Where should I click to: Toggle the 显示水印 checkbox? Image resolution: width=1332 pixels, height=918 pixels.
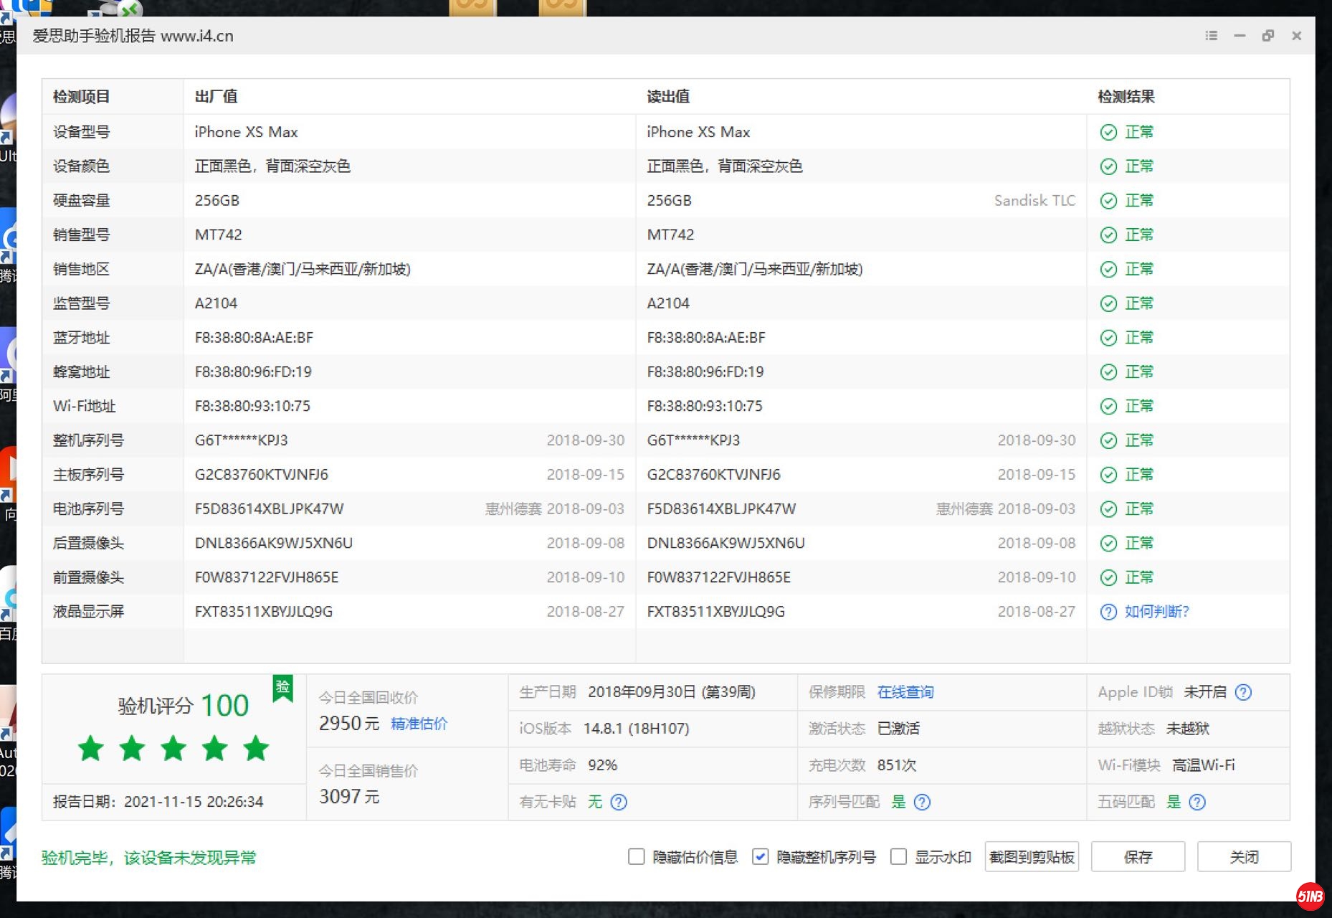point(898,857)
